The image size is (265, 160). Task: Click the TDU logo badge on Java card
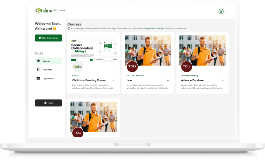pyautogui.click(x=132, y=67)
